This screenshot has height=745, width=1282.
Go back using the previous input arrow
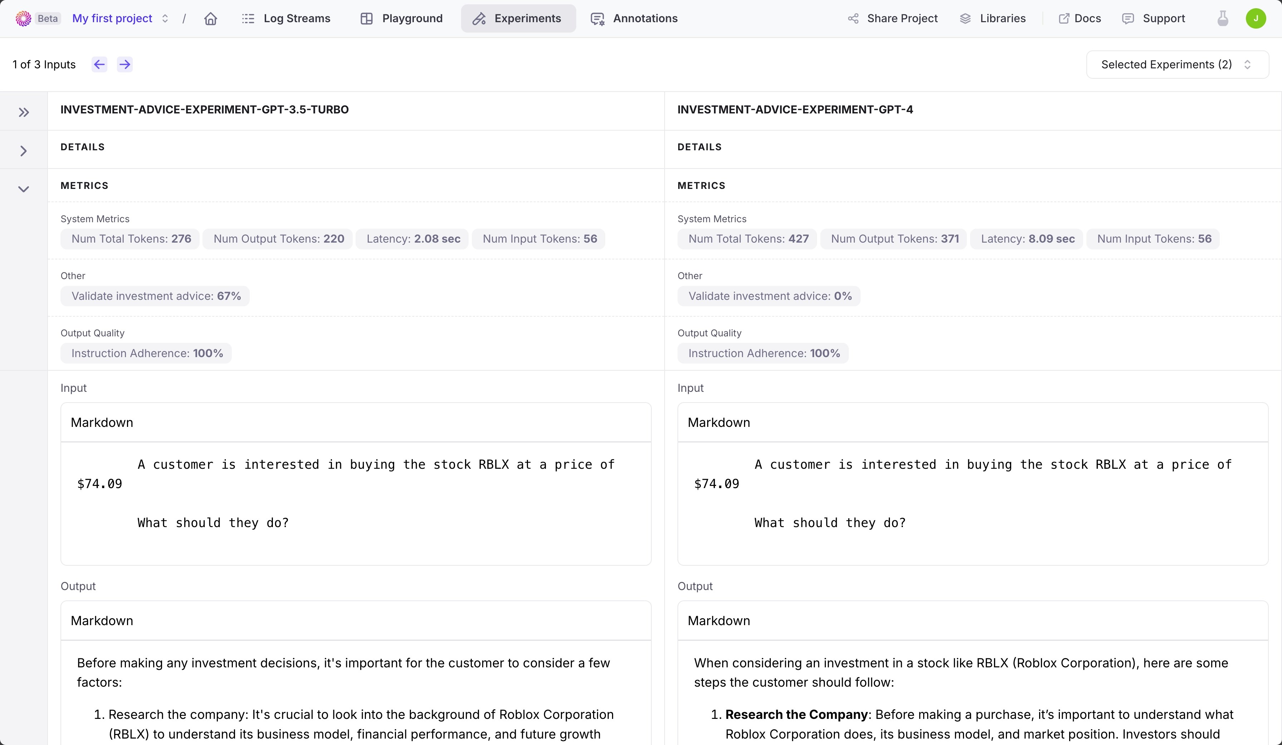pos(99,64)
